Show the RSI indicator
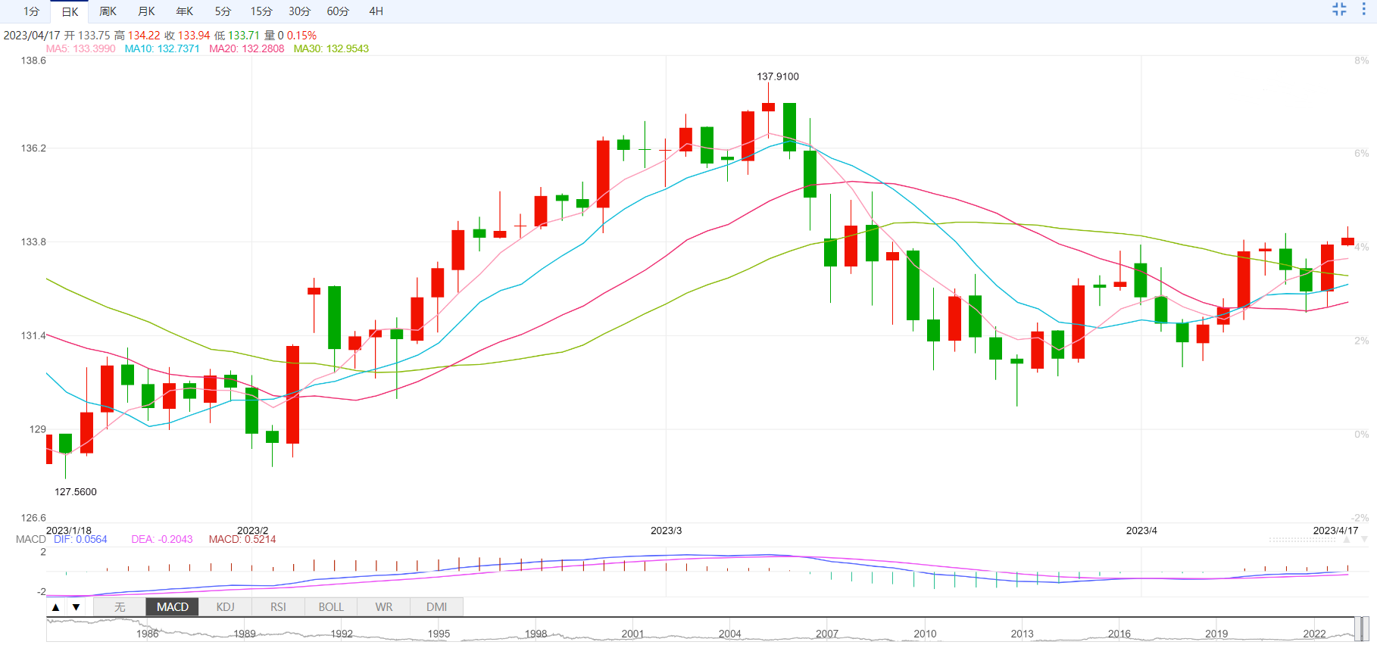The image size is (1377, 670). coord(279,607)
